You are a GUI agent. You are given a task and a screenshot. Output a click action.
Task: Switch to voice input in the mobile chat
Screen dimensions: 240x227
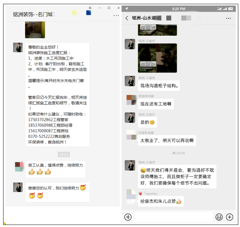point(128,217)
